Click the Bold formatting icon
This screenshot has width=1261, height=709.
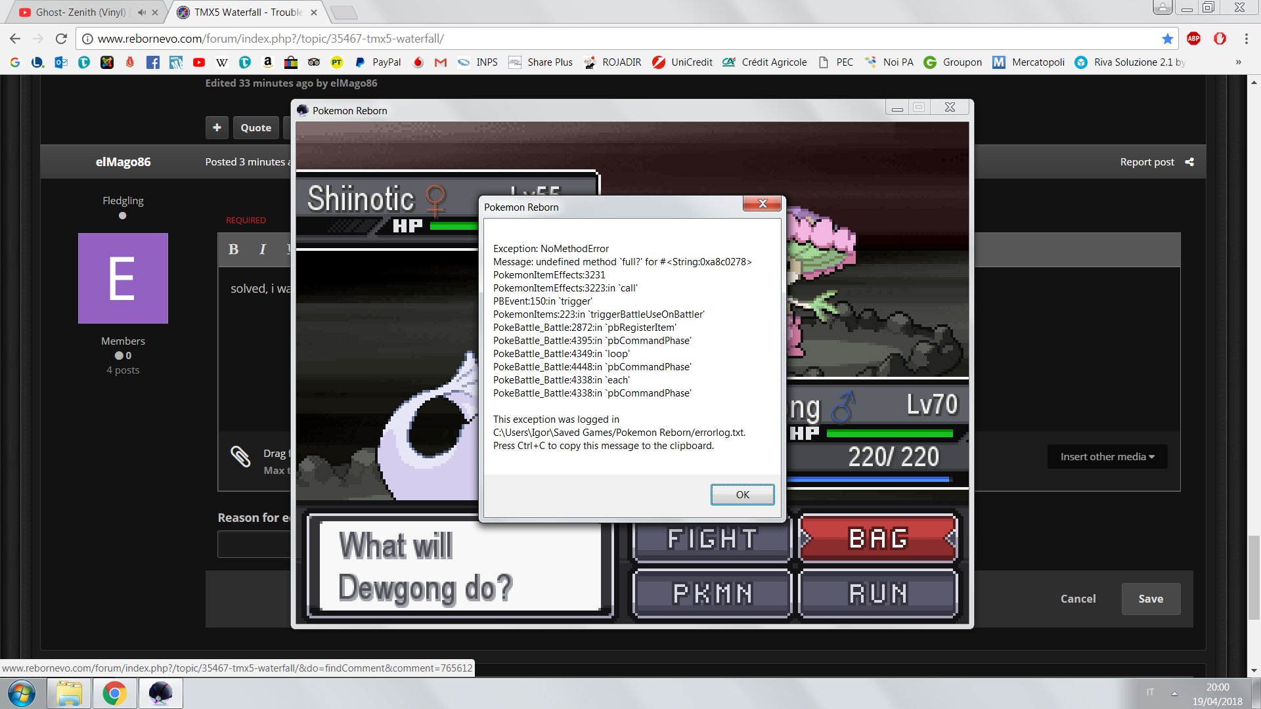pyautogui.click(x=233, y=249)
